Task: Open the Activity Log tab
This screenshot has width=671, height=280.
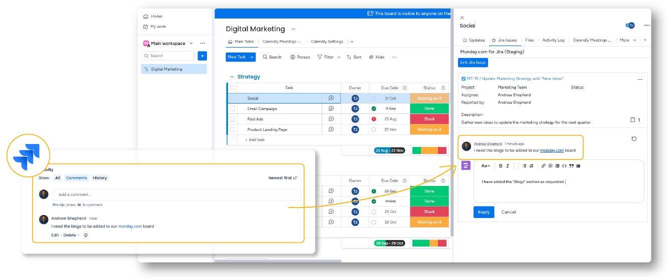Action: pos(553,40)
